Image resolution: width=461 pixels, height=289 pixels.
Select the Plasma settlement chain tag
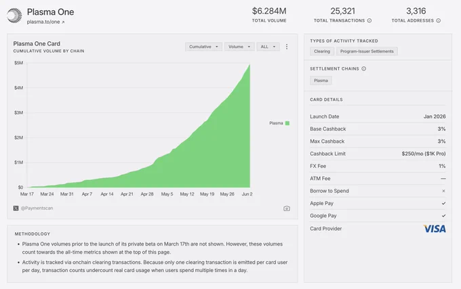click(x=321, y=81)
